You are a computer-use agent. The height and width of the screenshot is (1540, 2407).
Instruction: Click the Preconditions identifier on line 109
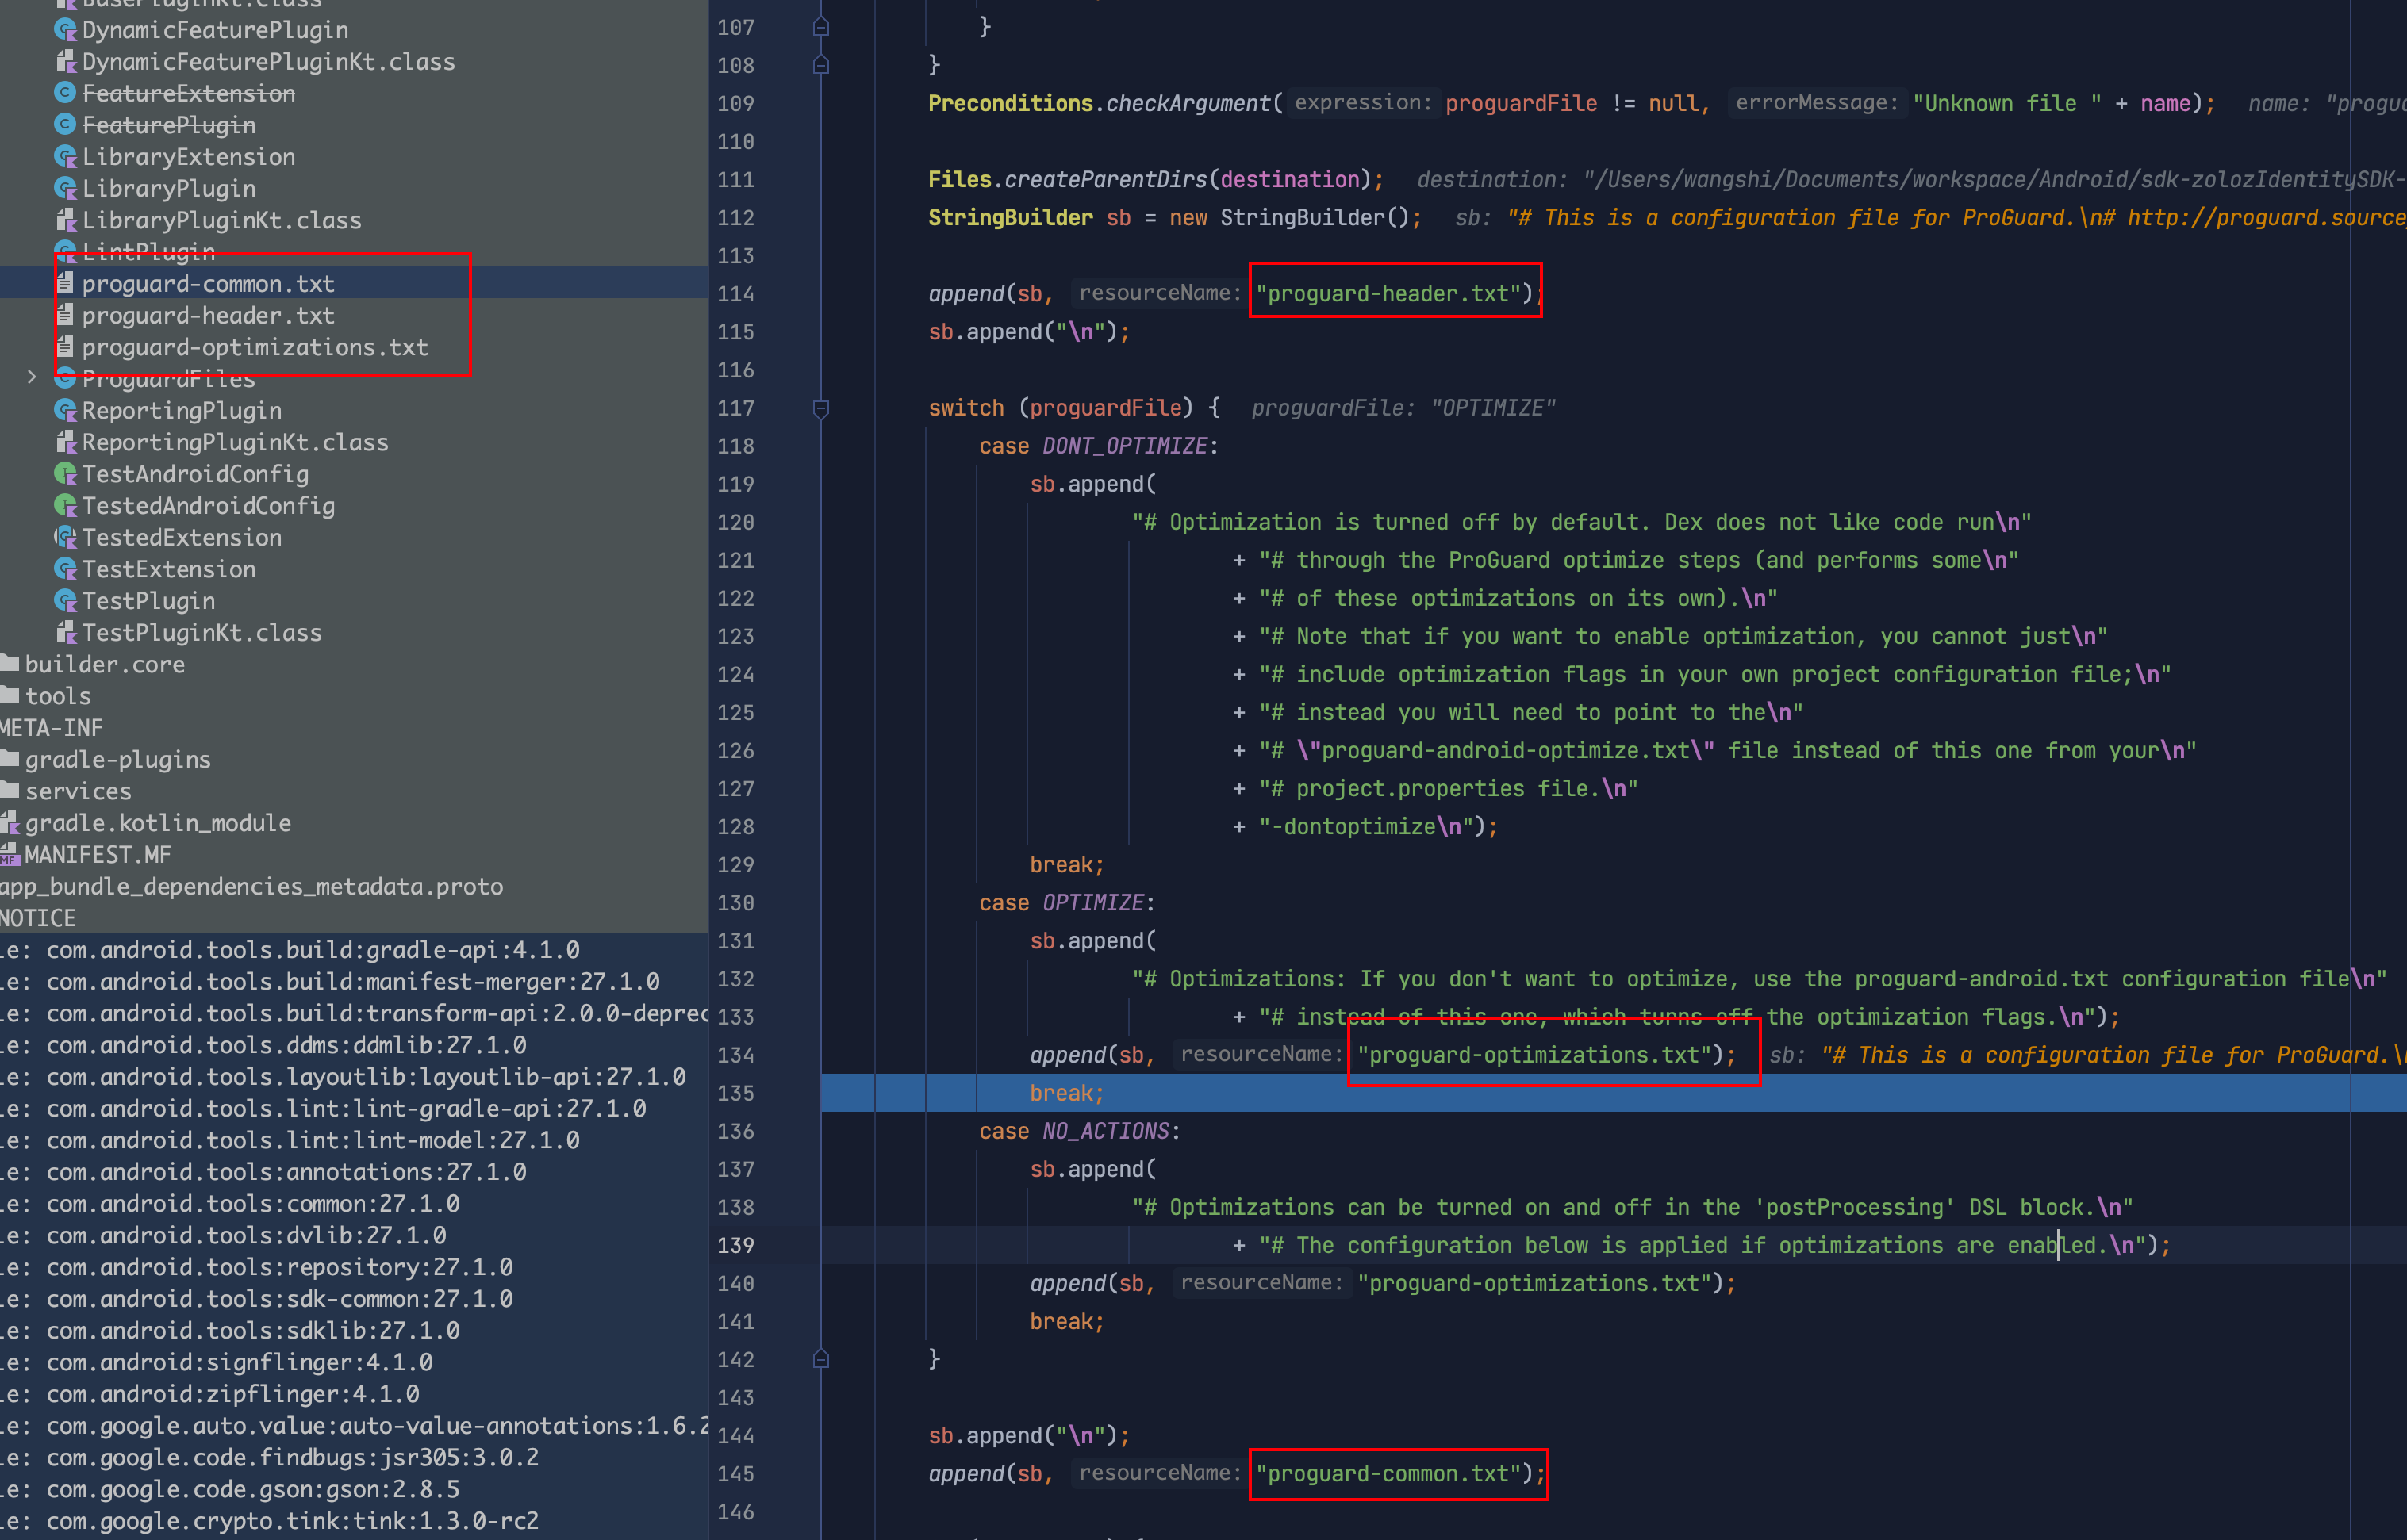pyautogui.click(x=1009, y=103)
